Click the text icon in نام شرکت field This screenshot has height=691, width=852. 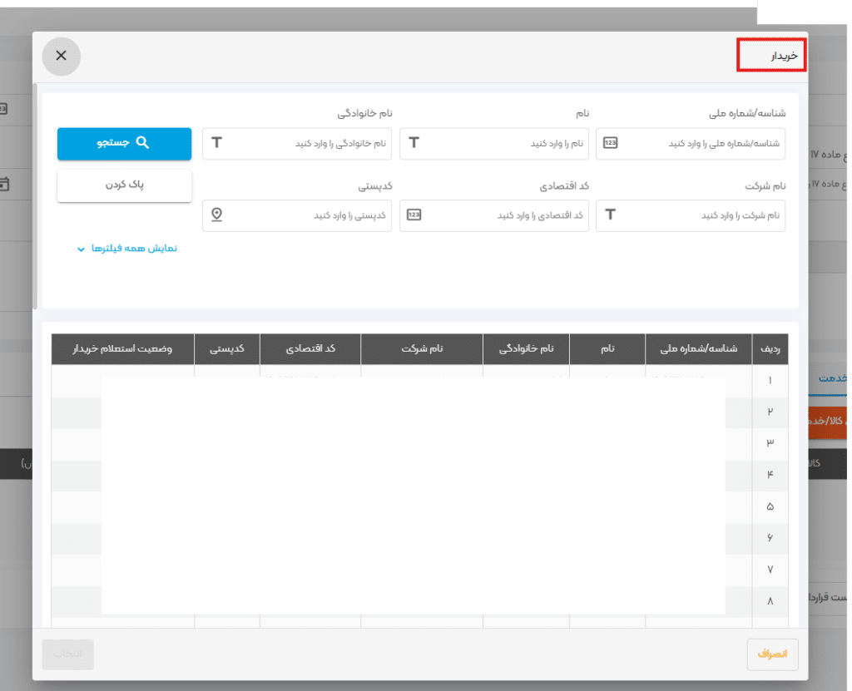point(610,215)
